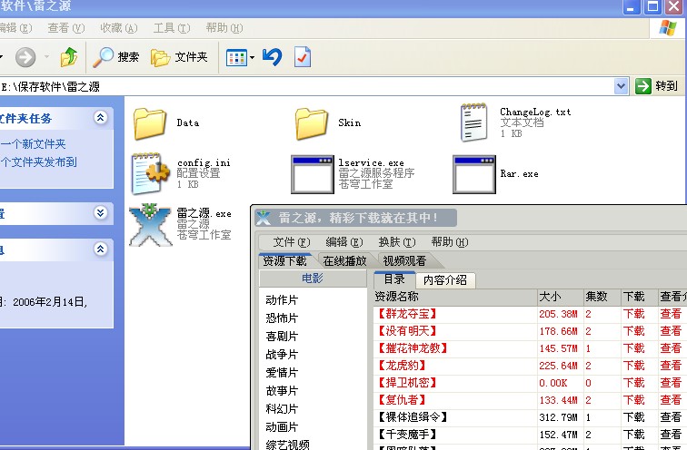The height and width of the screenshot is (450, 687).
Task: Toggle the Folders (文件夹) pane button
Action: tap(179, 57)
